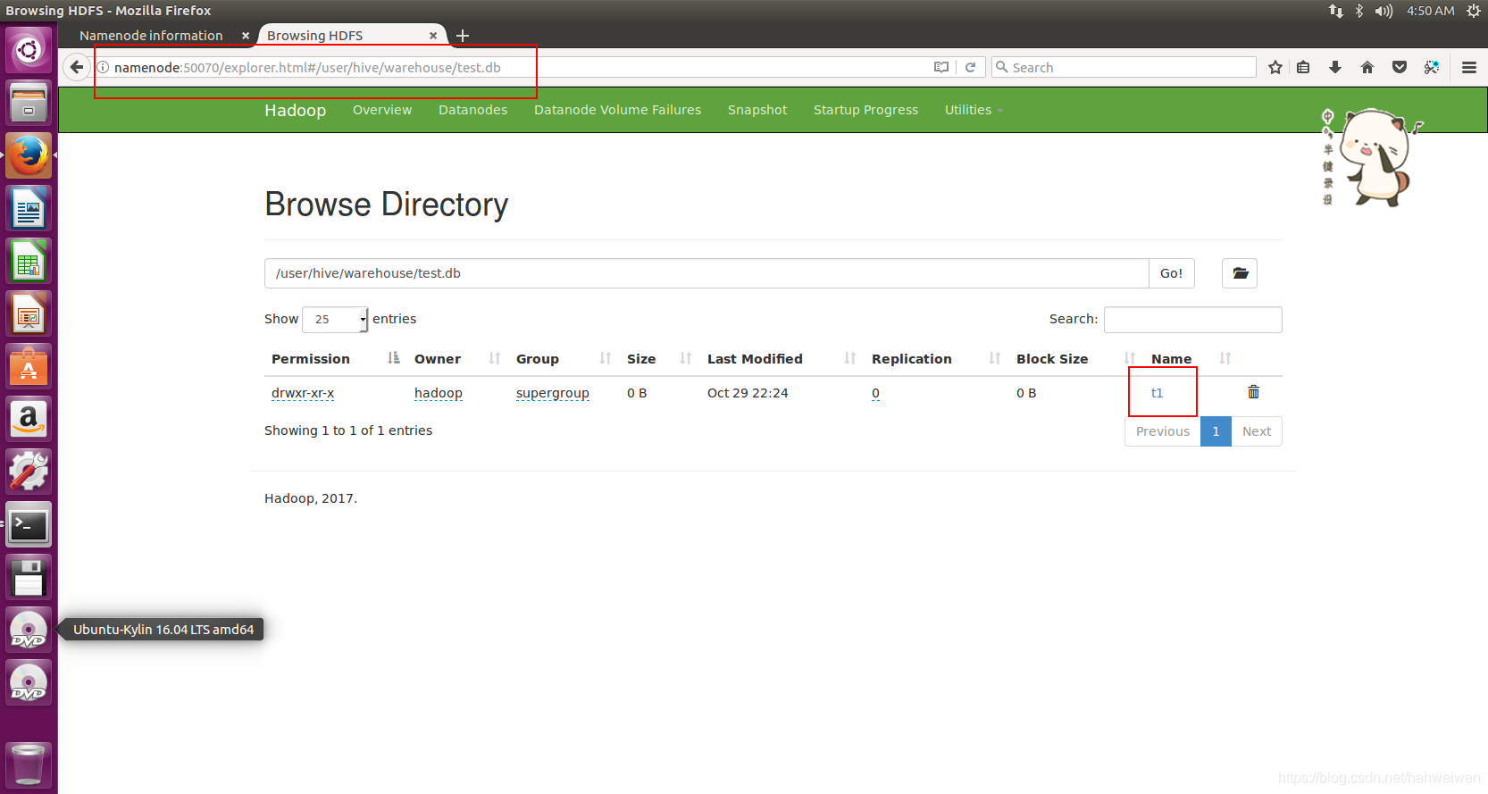This screenshot has width=1488, height=794.
Task: Click the browser back arrow button
Action: coord(77,67)
